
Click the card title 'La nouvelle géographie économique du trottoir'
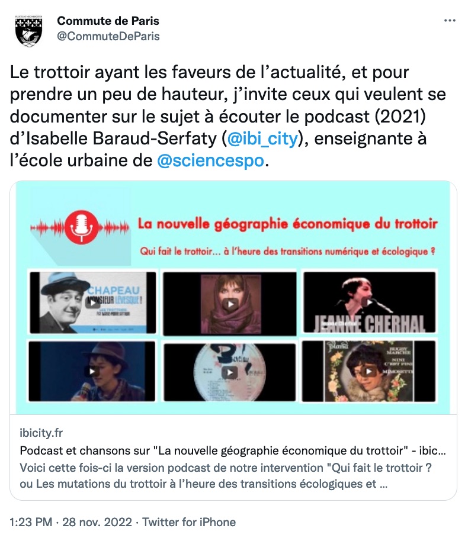tap(288, 224)
